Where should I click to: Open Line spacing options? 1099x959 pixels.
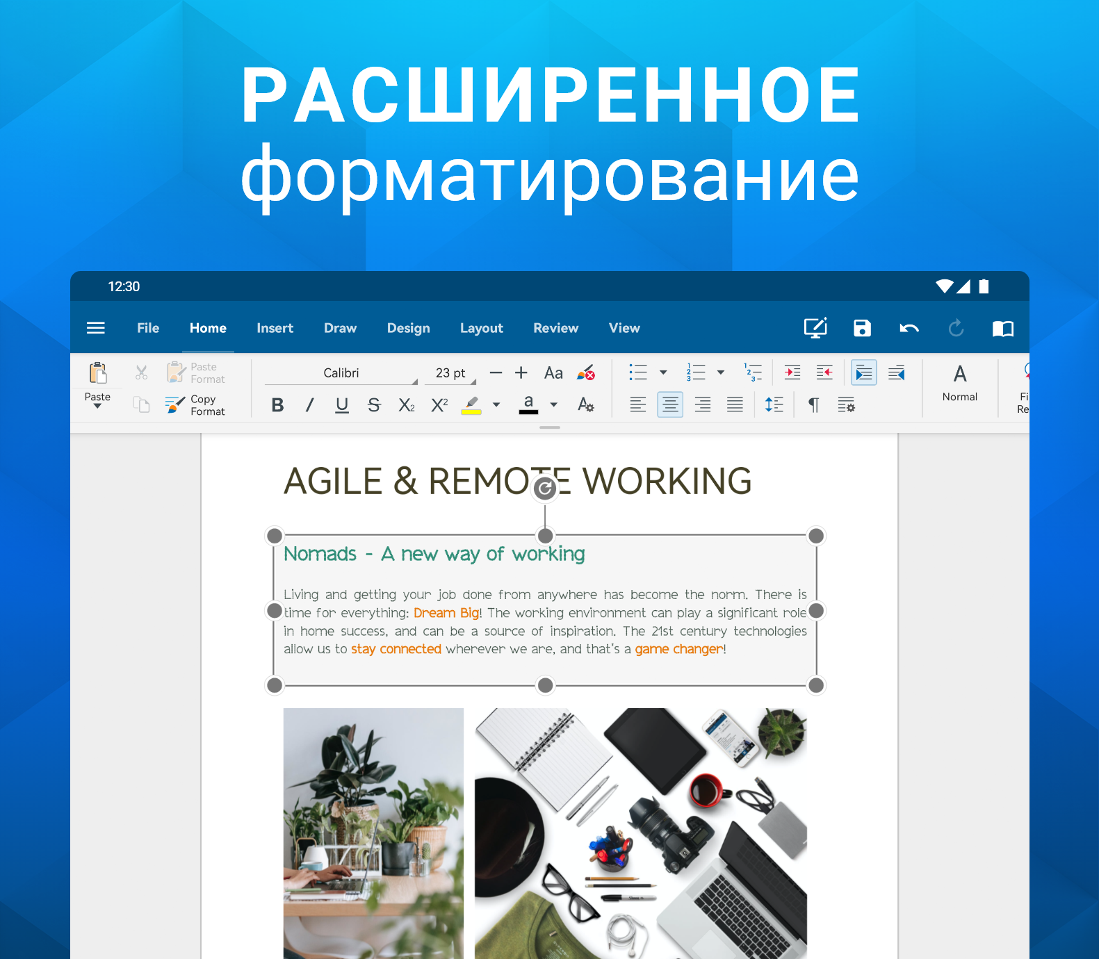[774, 404]
